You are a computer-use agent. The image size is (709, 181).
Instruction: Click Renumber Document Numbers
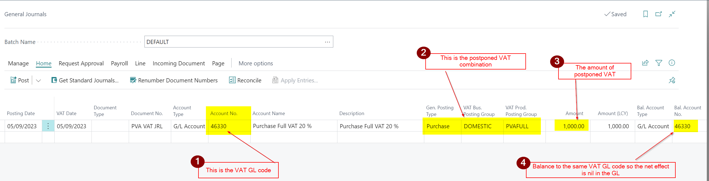coord(174,80)
